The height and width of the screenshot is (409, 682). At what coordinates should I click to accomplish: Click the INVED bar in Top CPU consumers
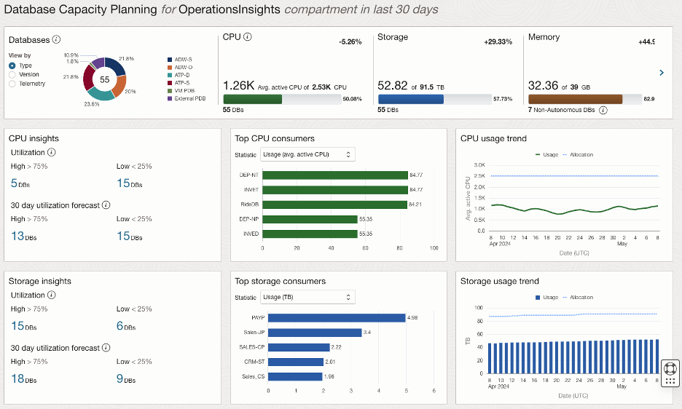coord(310,234)
